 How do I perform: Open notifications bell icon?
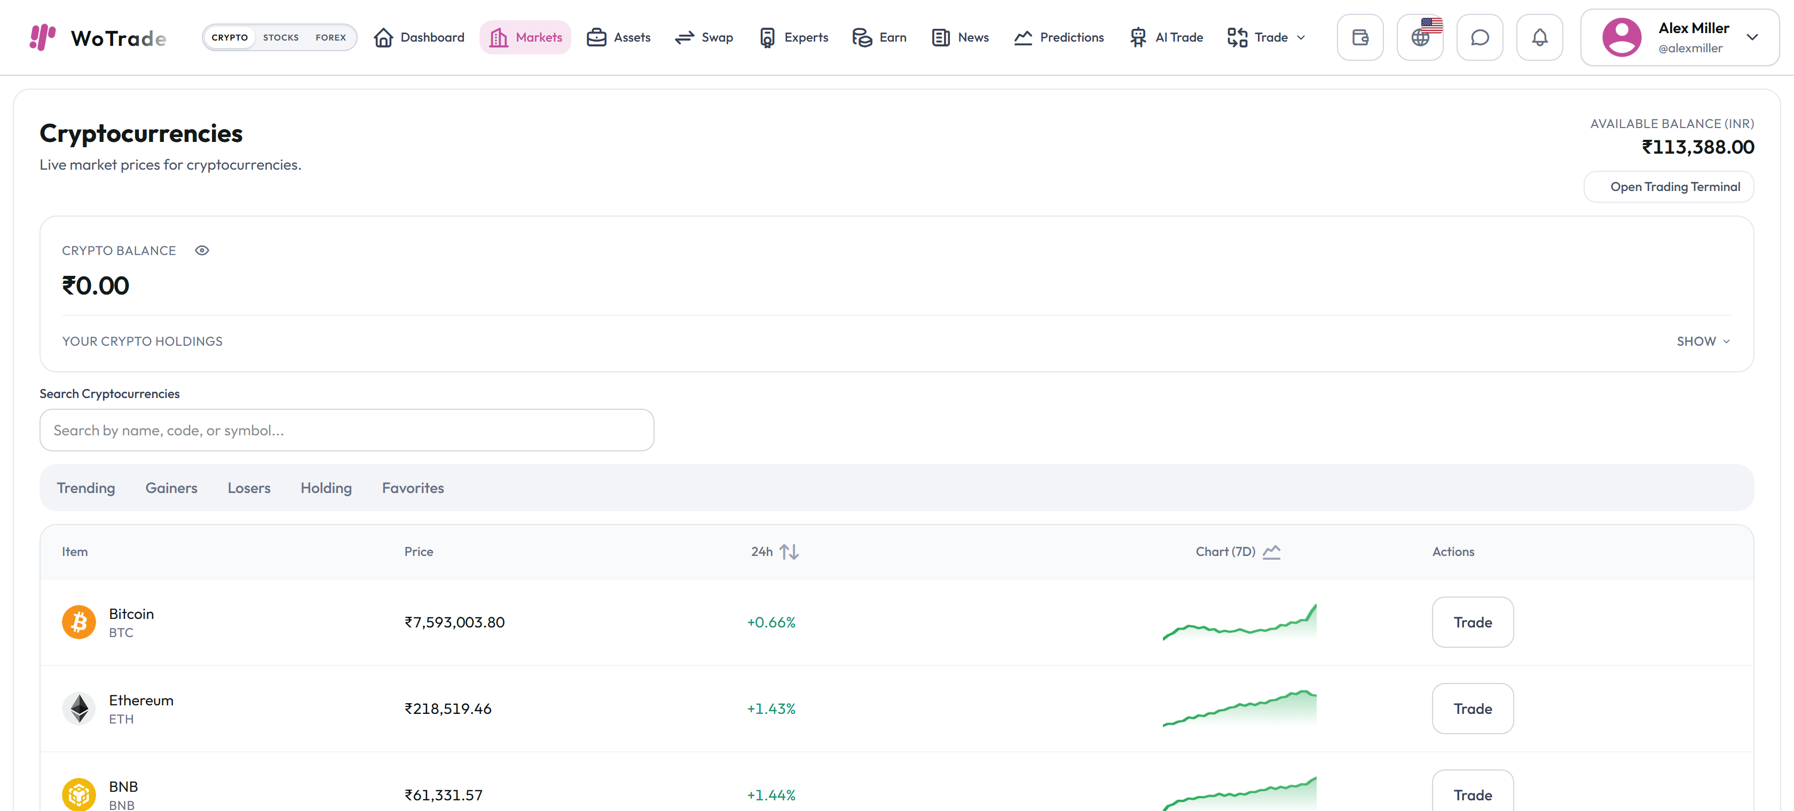(1540, 37)
